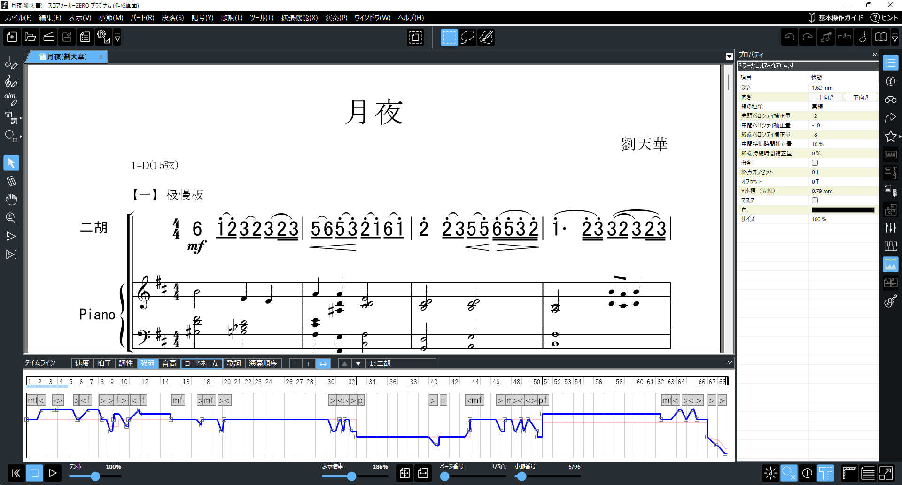Image resolution: width=902 pixels, height=485 pixels.
Task: Toggle the 速度 timeline lane
Action: [x=82, y=363]
